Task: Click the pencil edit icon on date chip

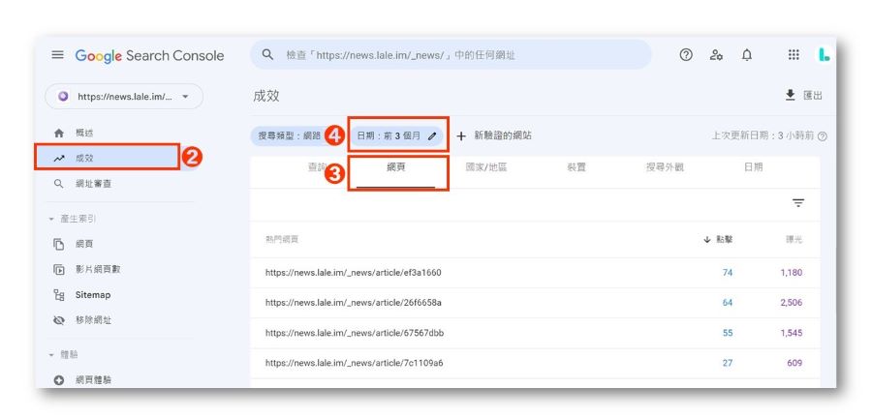Action: (x=432, y=136)
